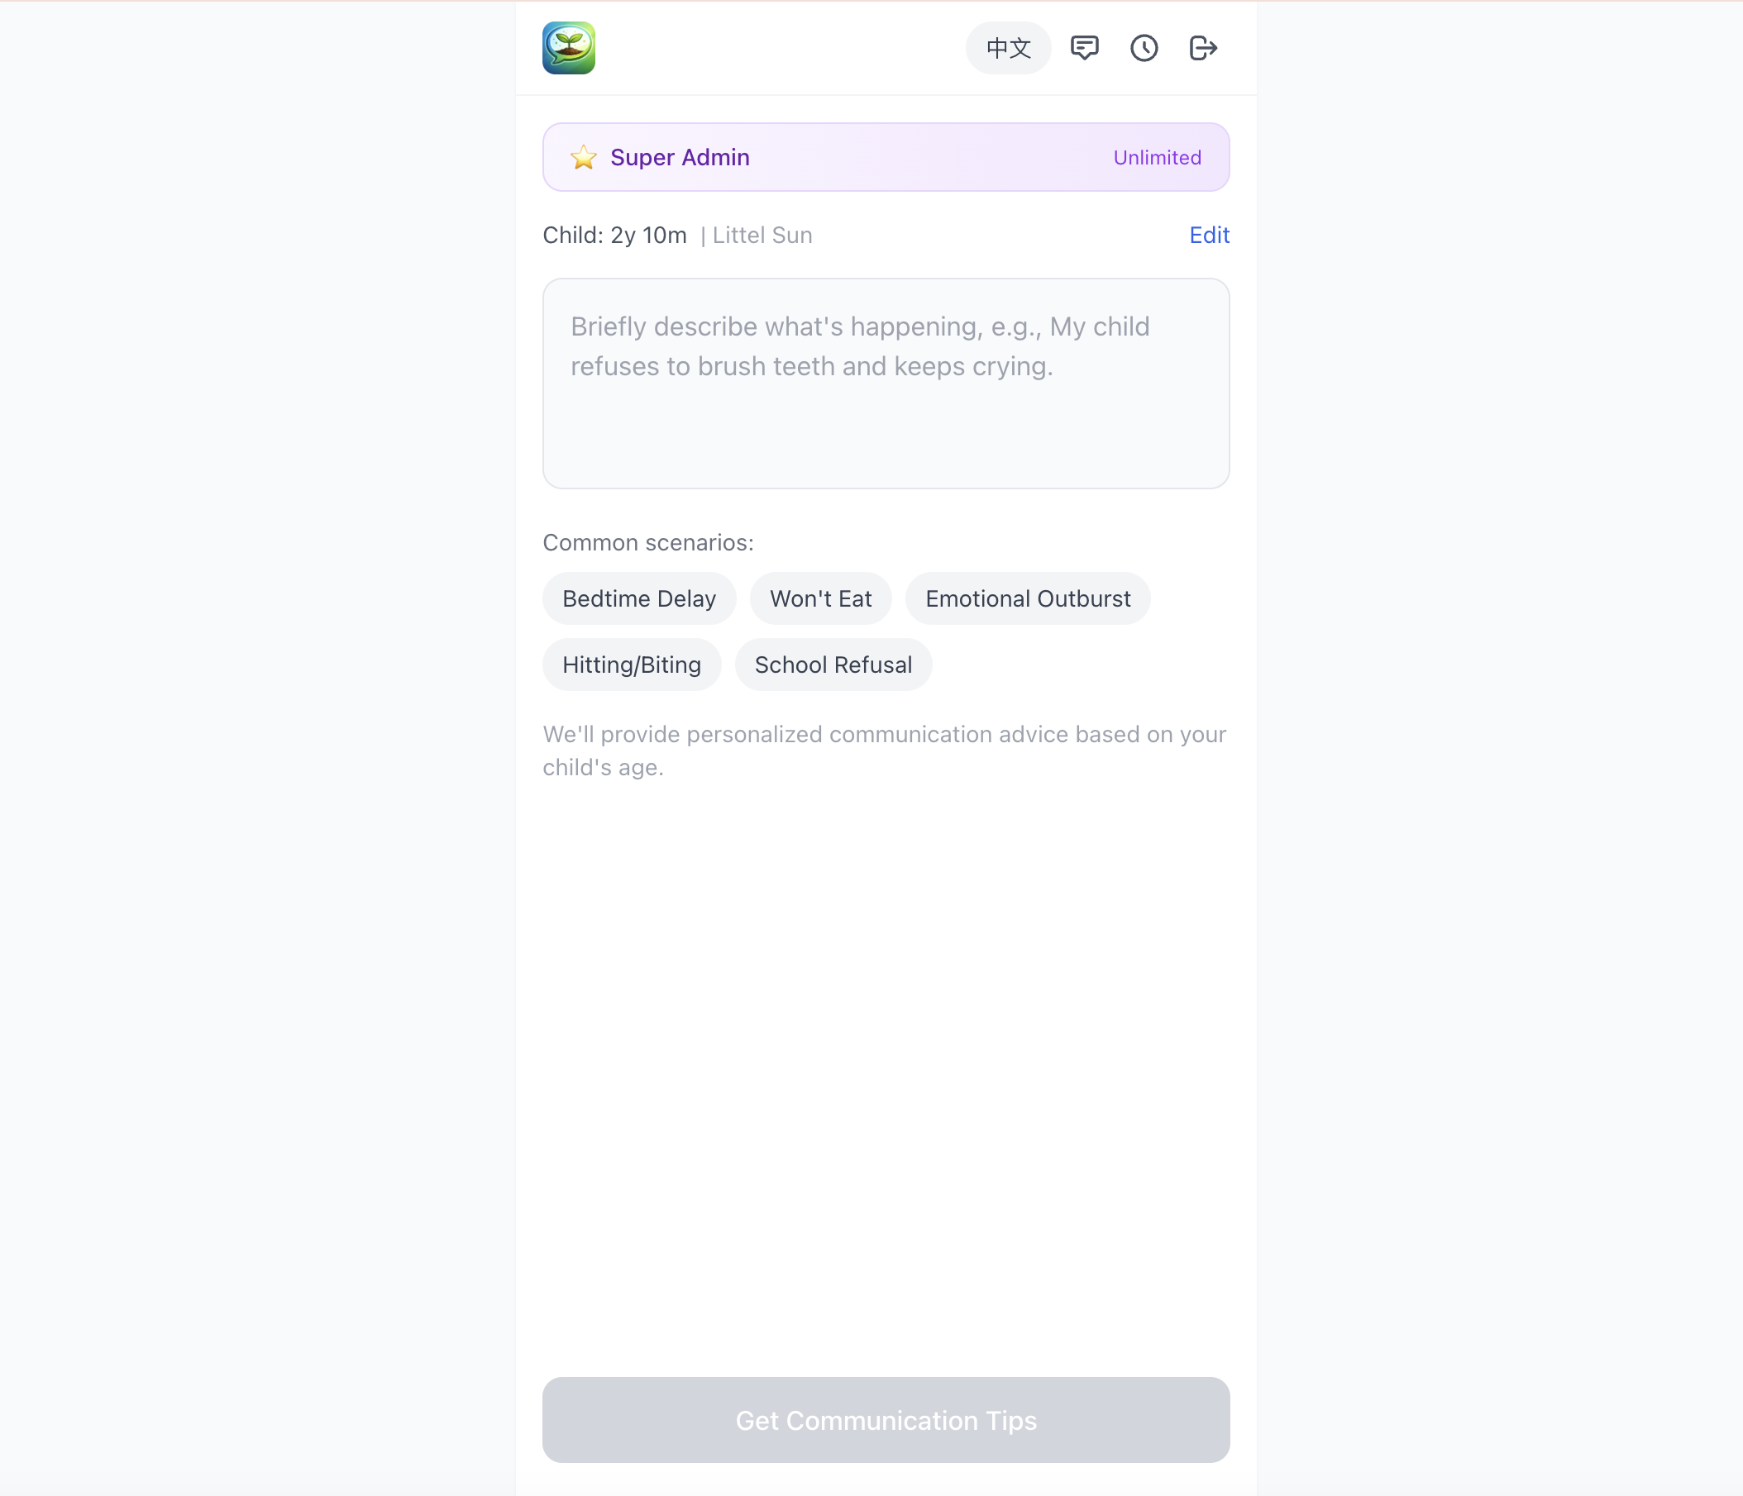Viewport: 1743px width, 1496px height.
Task: Click the sign-out icon at top right
Action: (1202, 48)
